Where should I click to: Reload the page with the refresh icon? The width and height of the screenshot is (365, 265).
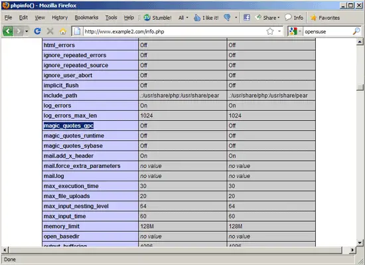tap(37, 31)
